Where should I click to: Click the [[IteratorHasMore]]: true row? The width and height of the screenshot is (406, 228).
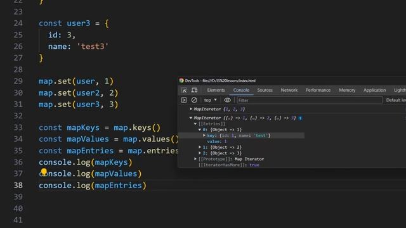point(228,165)
